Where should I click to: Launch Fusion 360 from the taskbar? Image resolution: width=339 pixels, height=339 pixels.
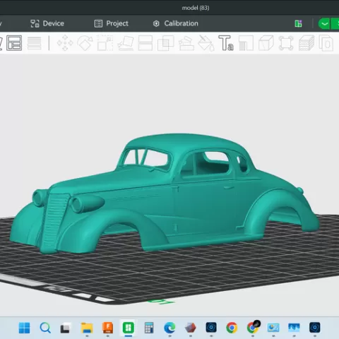(107, 328)
